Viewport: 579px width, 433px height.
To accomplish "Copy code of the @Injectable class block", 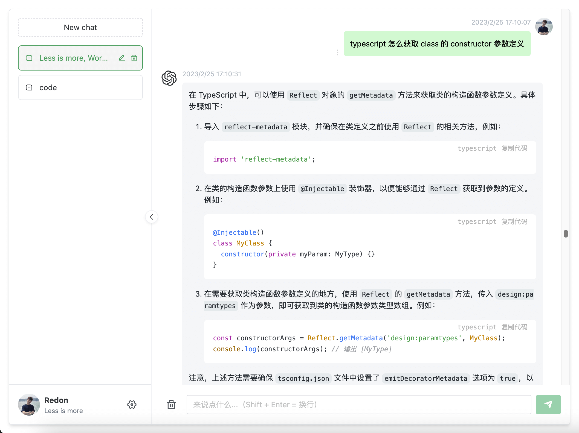I will click(514, 222).
